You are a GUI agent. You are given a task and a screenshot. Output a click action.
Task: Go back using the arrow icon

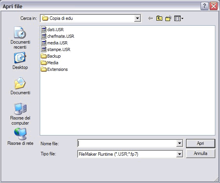point(151,18)
